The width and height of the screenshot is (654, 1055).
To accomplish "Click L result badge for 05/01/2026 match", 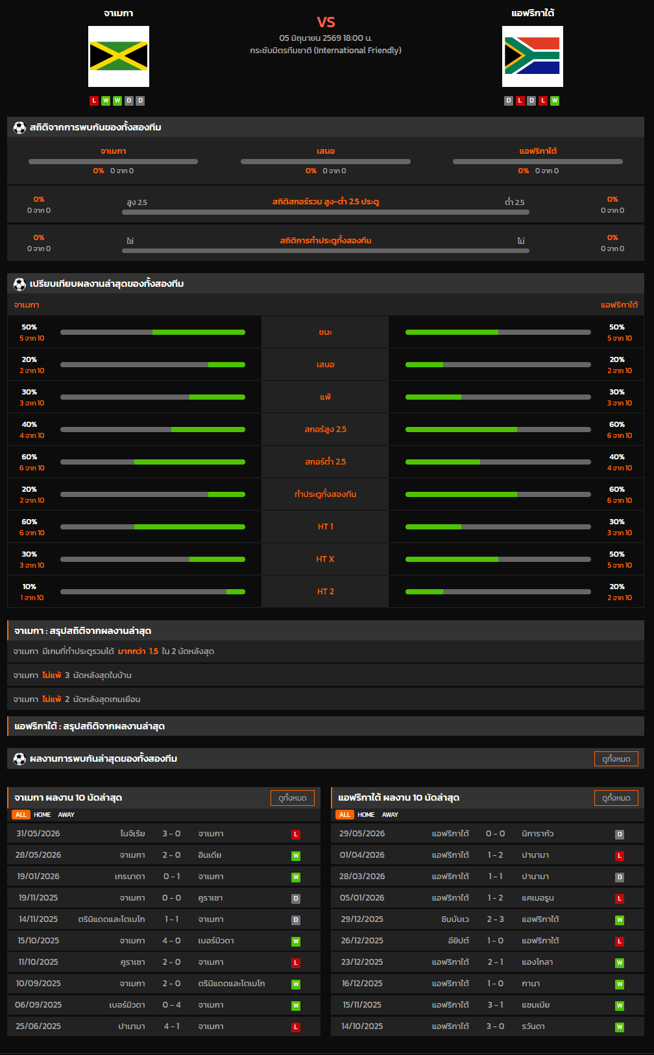I will (620, 899).
